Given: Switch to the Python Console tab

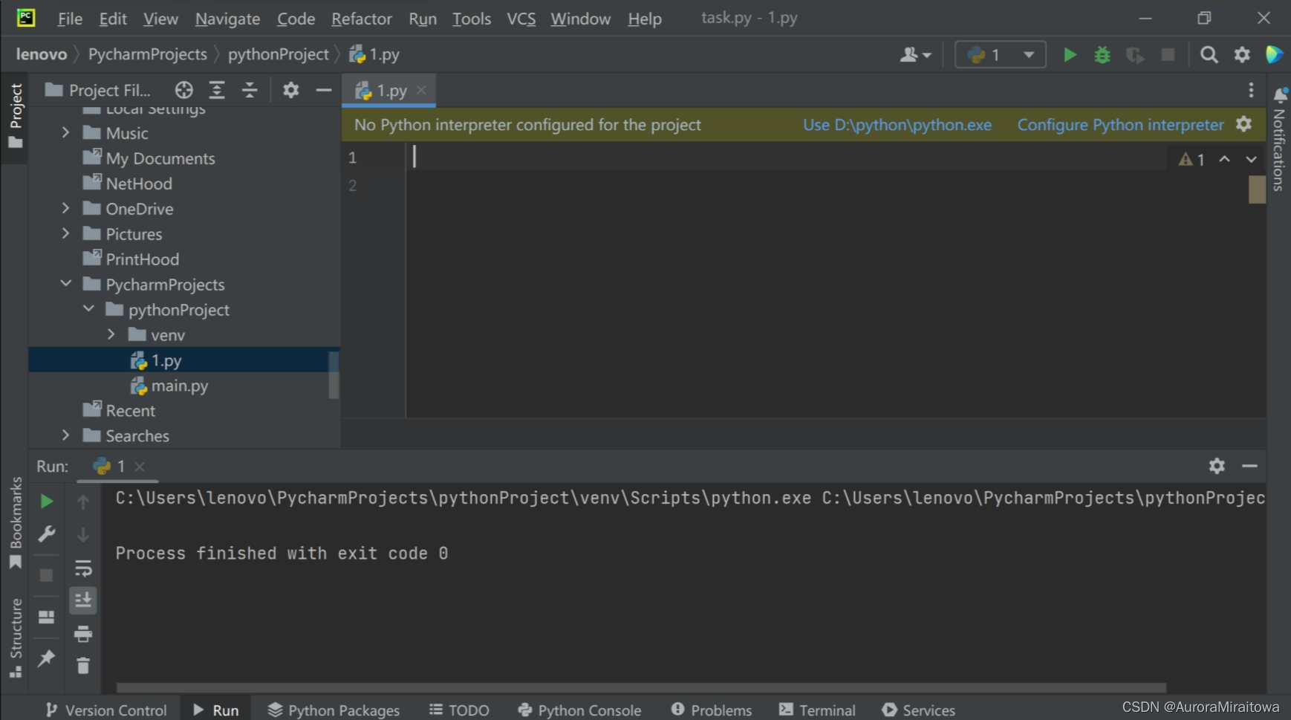Looking at the screenshot, I should click(579, 710).
